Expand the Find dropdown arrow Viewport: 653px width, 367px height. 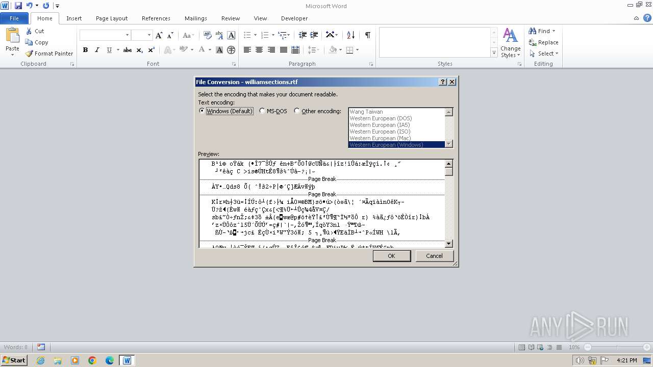pos(554,31)
